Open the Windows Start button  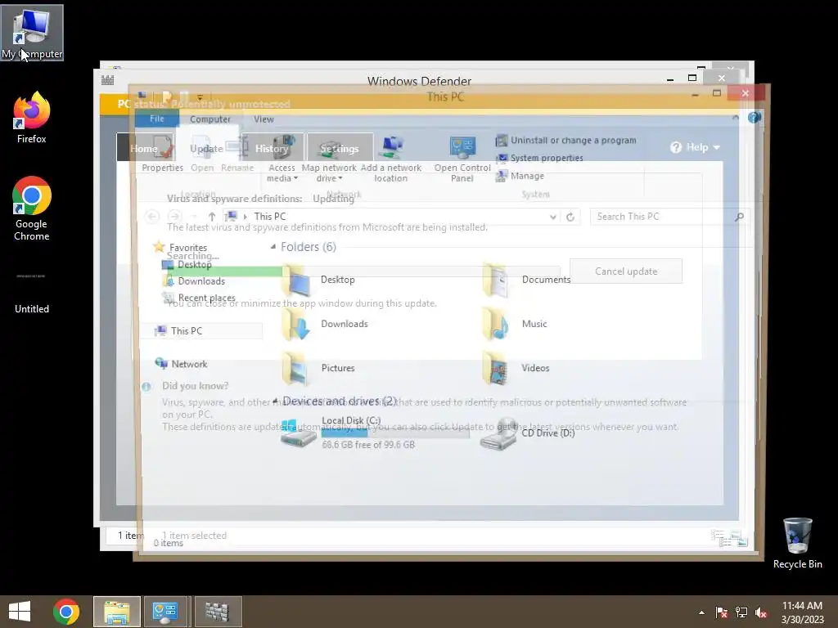(20, 612)
